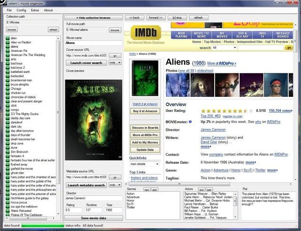This screenshot has height=231, width=301.
Task: Open Quicklinks 'main details' dropdown
Action: tap(144, 164)
